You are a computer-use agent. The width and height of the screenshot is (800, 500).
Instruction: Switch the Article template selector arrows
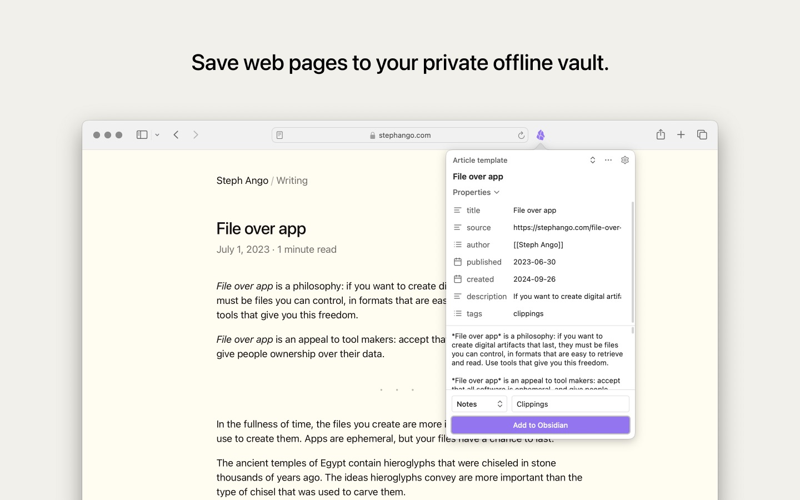point(593,160)
